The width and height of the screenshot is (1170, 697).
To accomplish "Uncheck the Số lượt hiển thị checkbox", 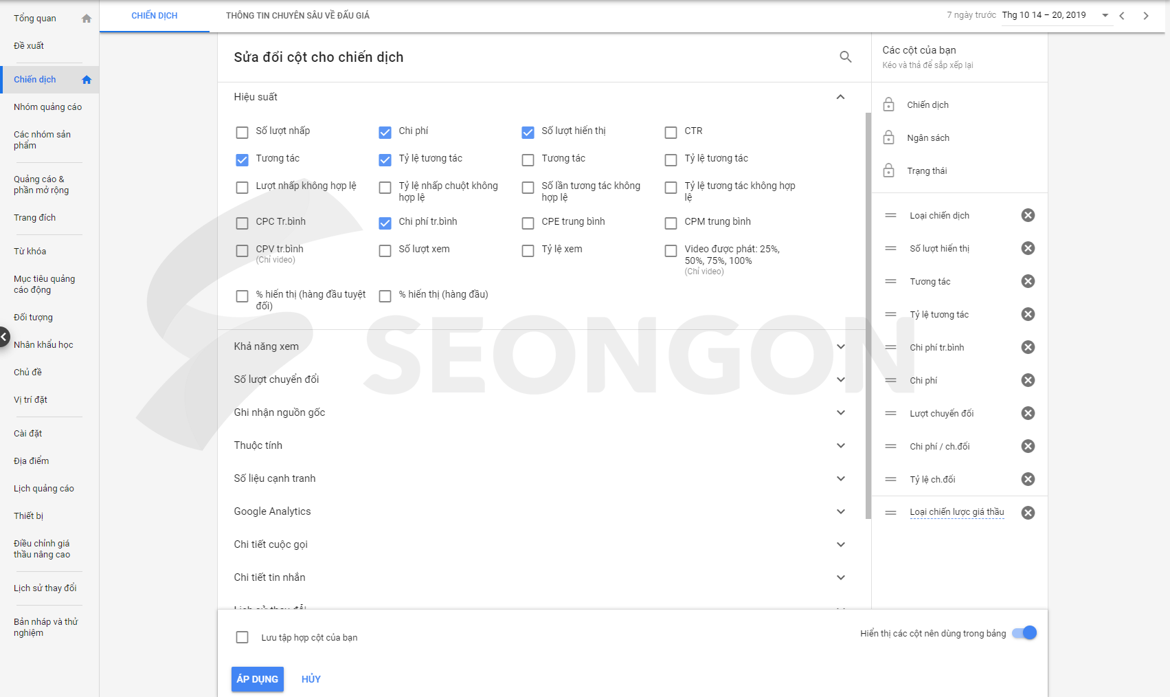I will pos(528,133).
